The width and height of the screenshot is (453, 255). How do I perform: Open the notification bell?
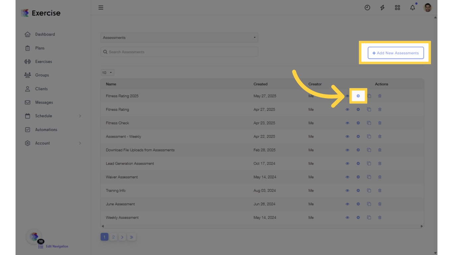[x=412, y=7]
